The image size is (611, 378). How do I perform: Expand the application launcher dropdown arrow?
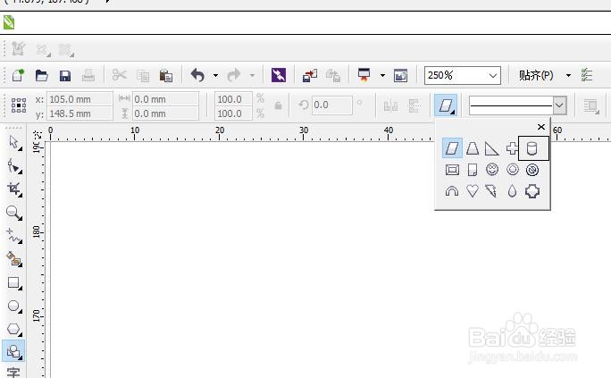point(382,75)
